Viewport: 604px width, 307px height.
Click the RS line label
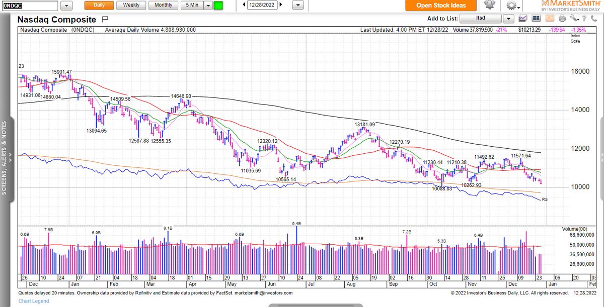click(x=545, y=200)
